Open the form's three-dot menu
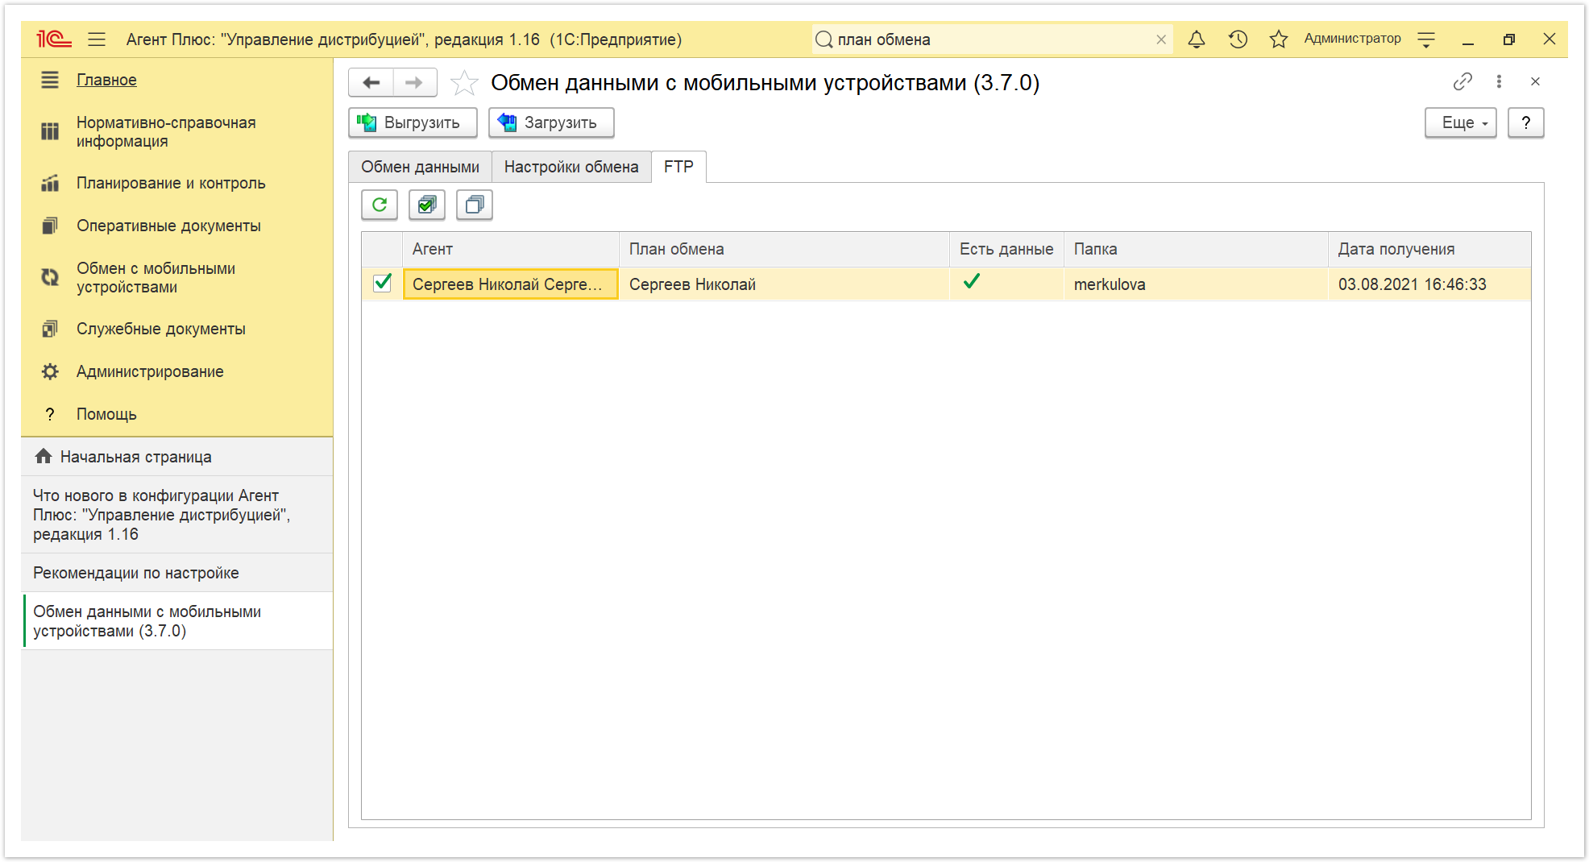This screenshot has width=1589, height=862. [x=1499, y=81]
